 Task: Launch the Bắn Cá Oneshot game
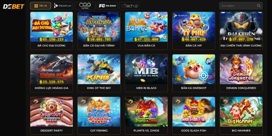(193, 73)
